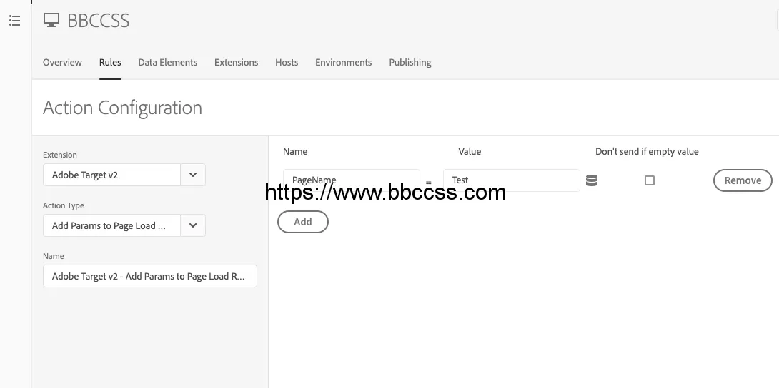This screenshot has height=388, width=779.
Task: Open data element picker beside Test value
Action: [x=591, y=180]
